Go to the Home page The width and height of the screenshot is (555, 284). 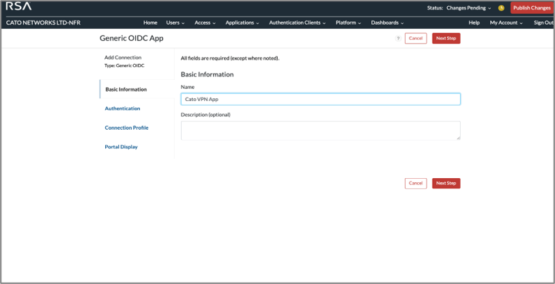click(150, 23)
